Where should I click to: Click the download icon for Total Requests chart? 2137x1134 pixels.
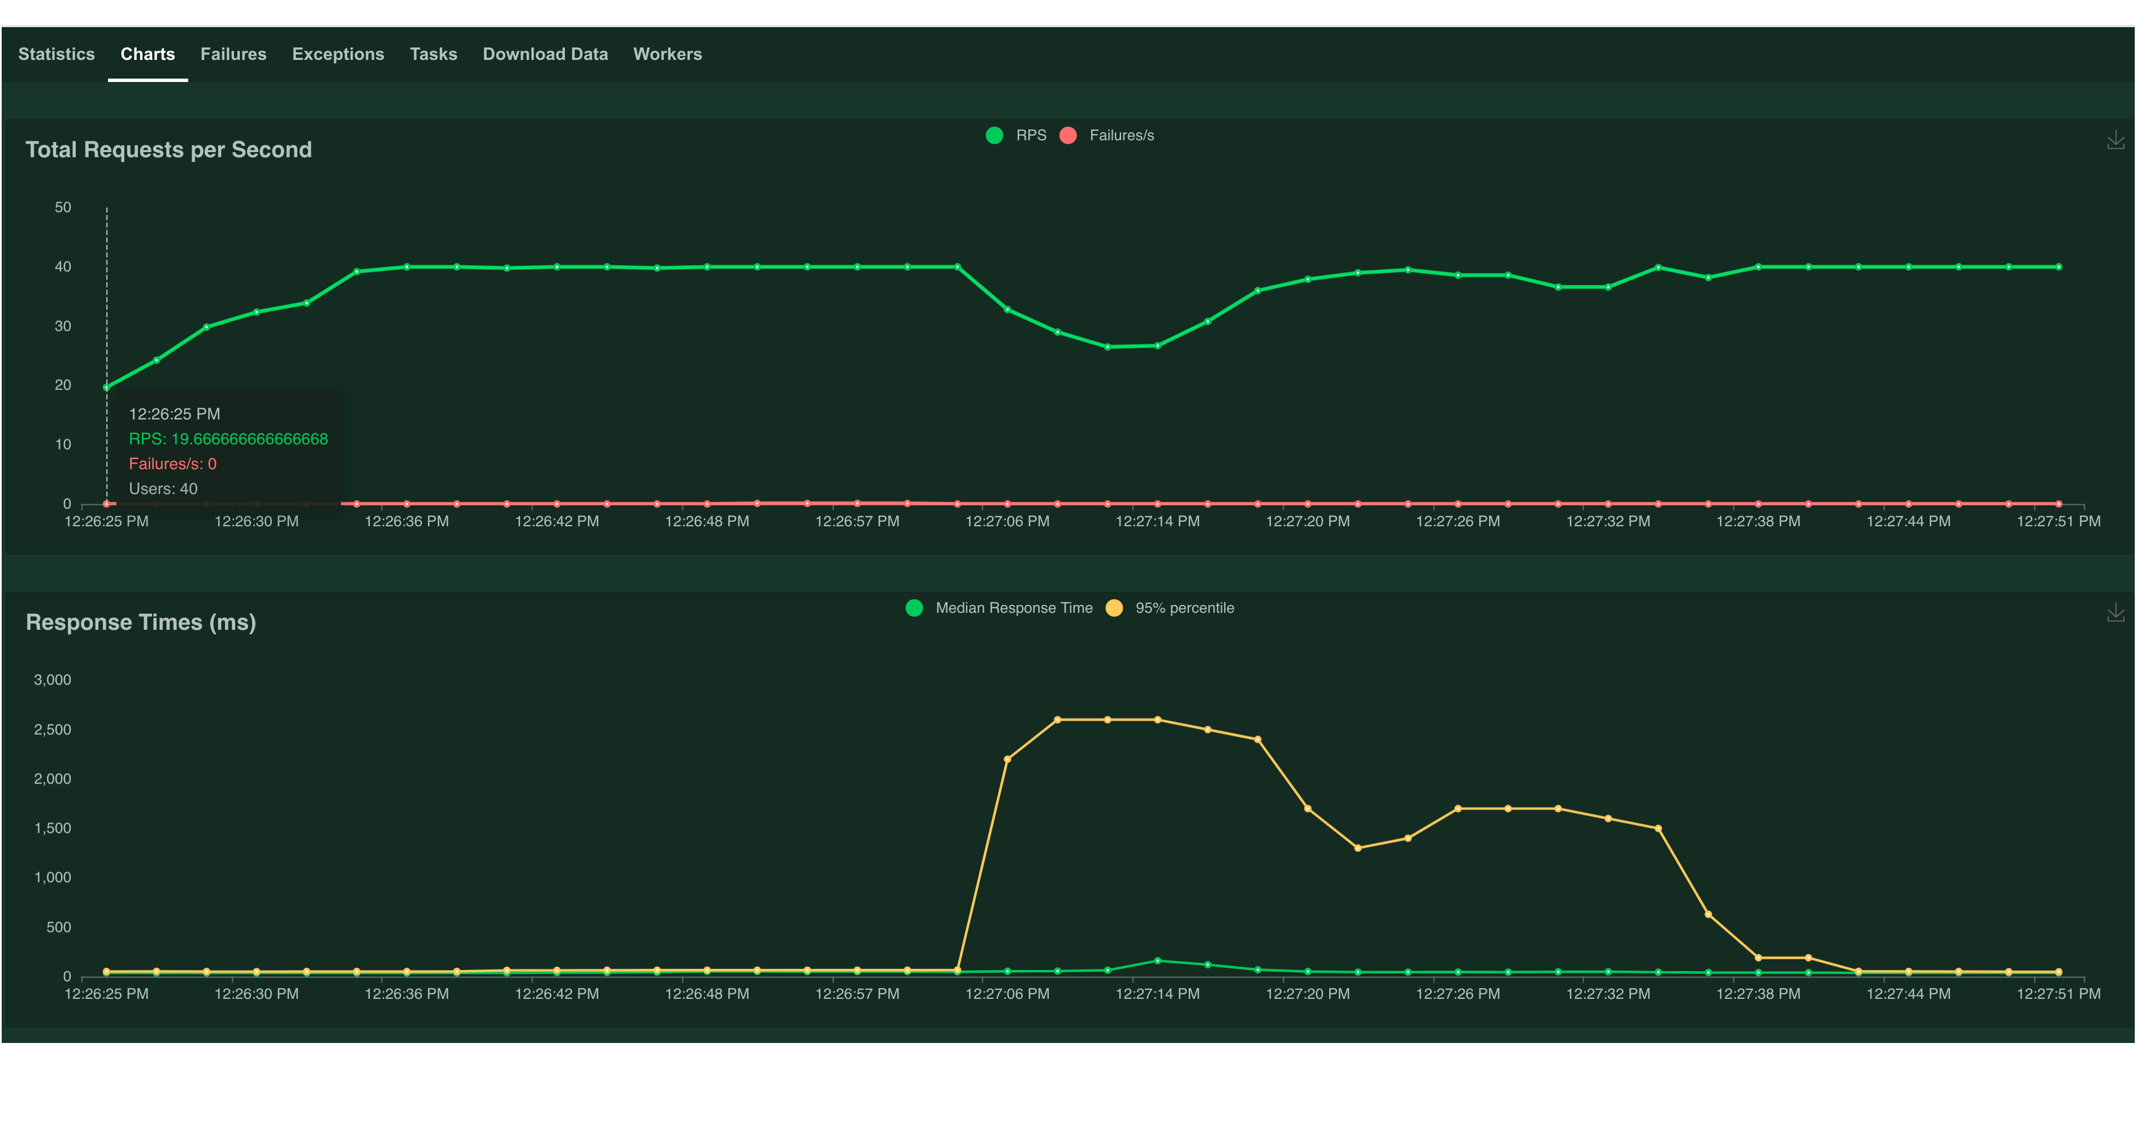click(2116, 141)
